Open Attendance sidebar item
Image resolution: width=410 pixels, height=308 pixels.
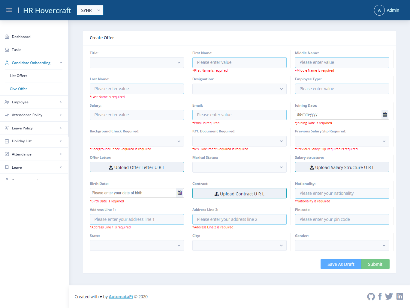coord(34,154)
